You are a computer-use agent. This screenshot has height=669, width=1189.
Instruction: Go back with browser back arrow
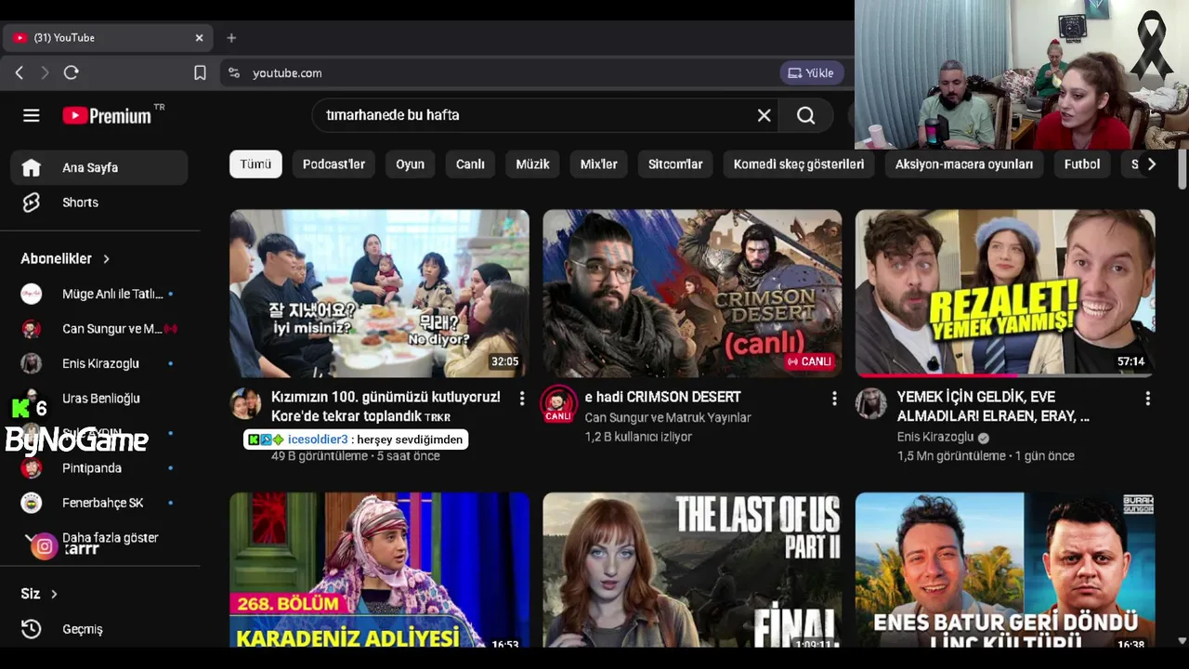coord(20,72)
